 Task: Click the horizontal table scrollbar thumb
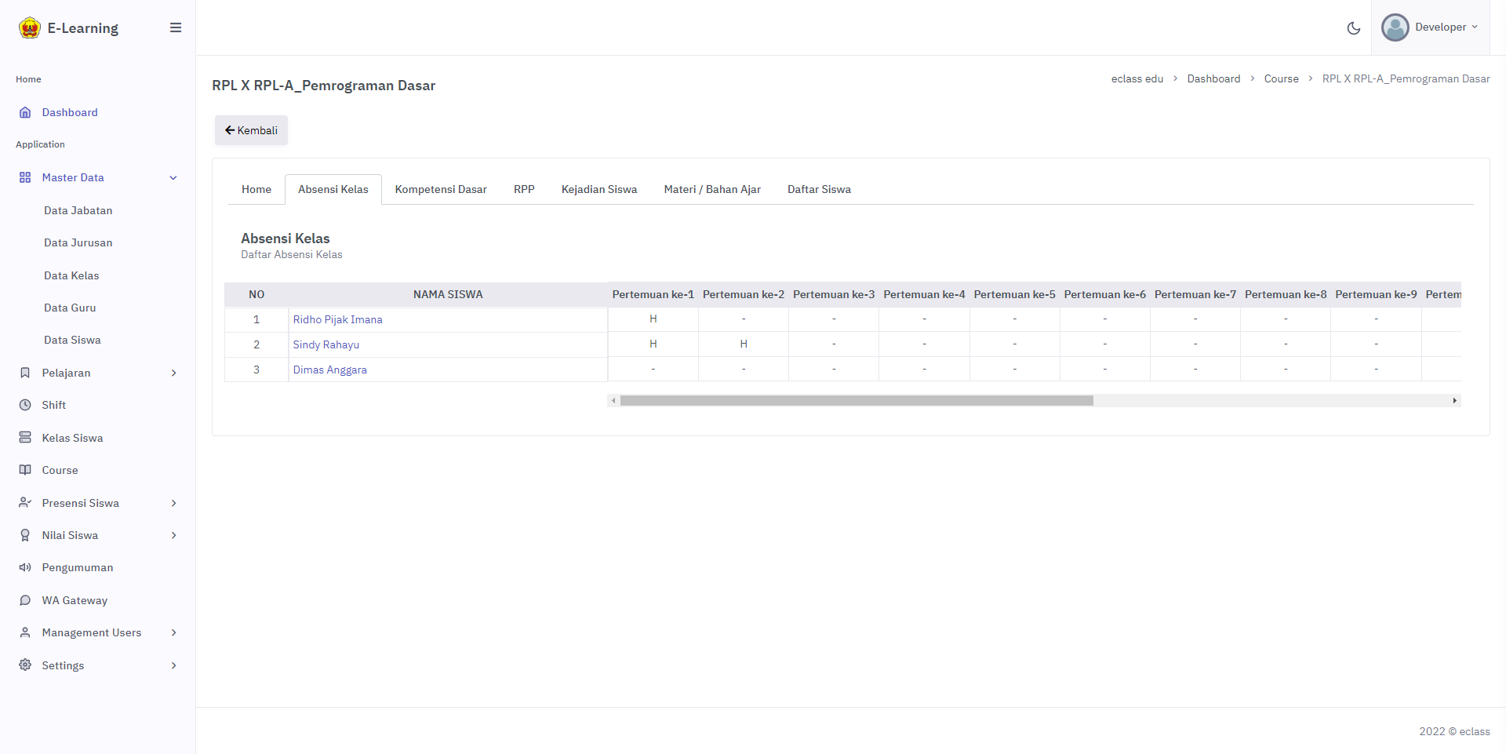coord(857,401)
